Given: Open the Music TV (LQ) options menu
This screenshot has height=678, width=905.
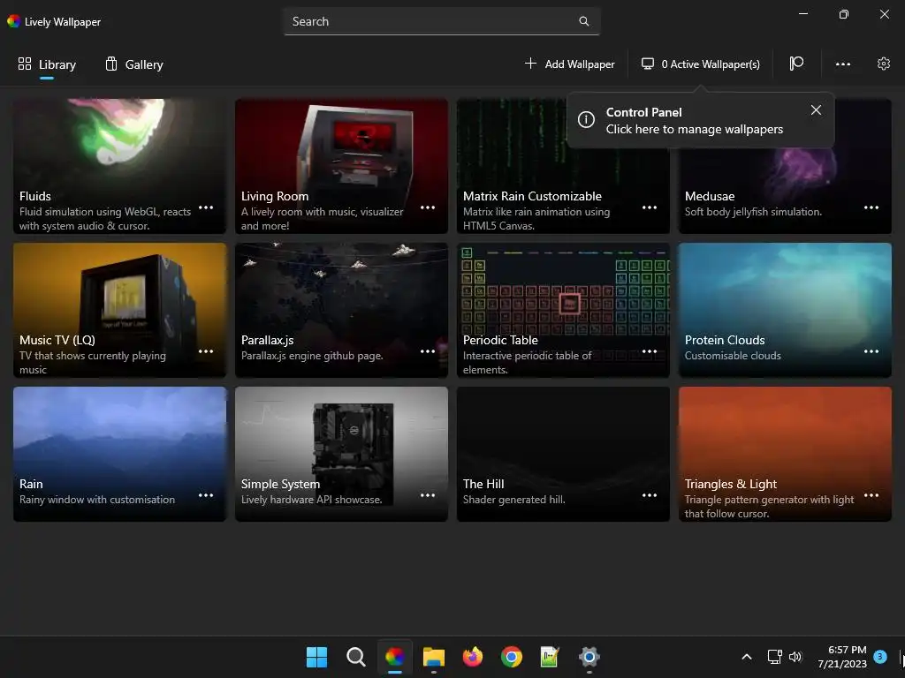Looking at the screenshot, I should point(206,351).
